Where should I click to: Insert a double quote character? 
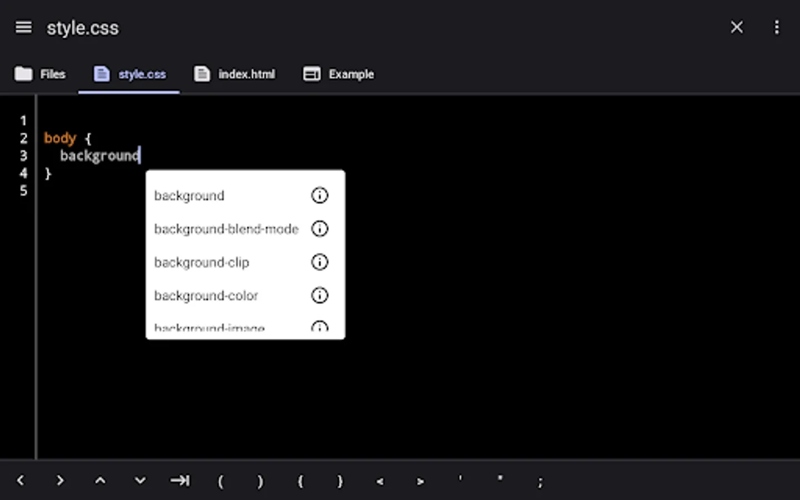click(500, 478)
